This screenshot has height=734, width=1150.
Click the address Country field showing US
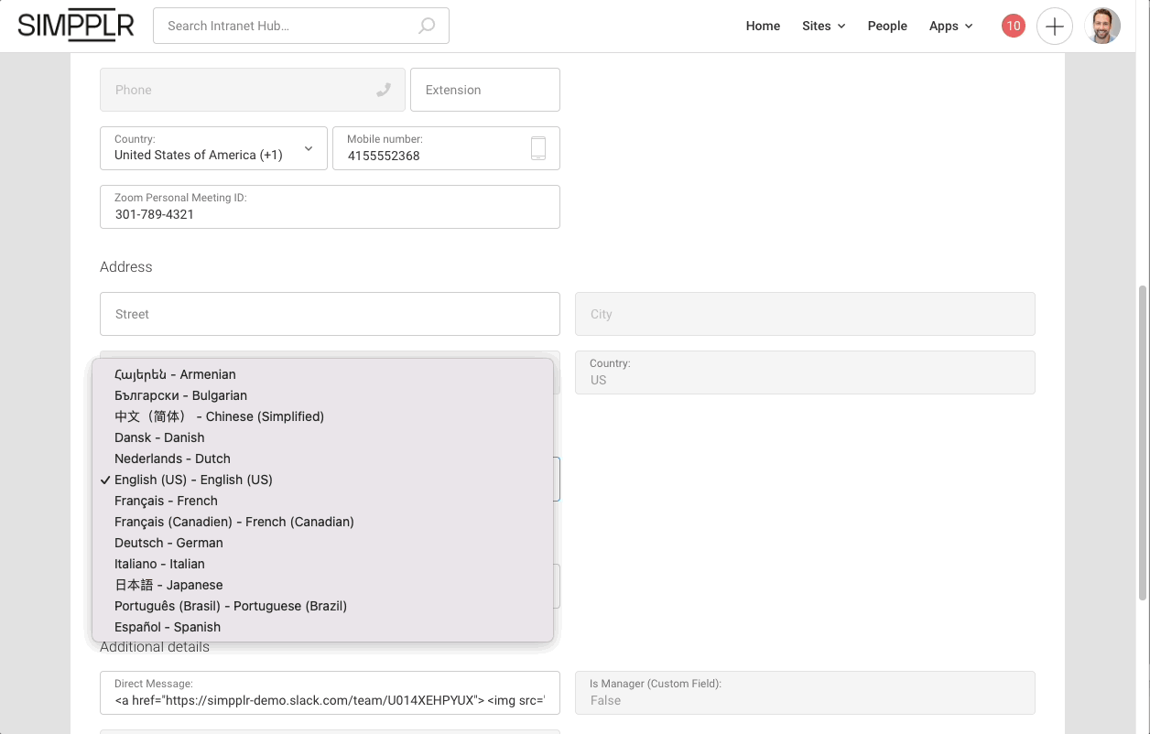[805, 372]
